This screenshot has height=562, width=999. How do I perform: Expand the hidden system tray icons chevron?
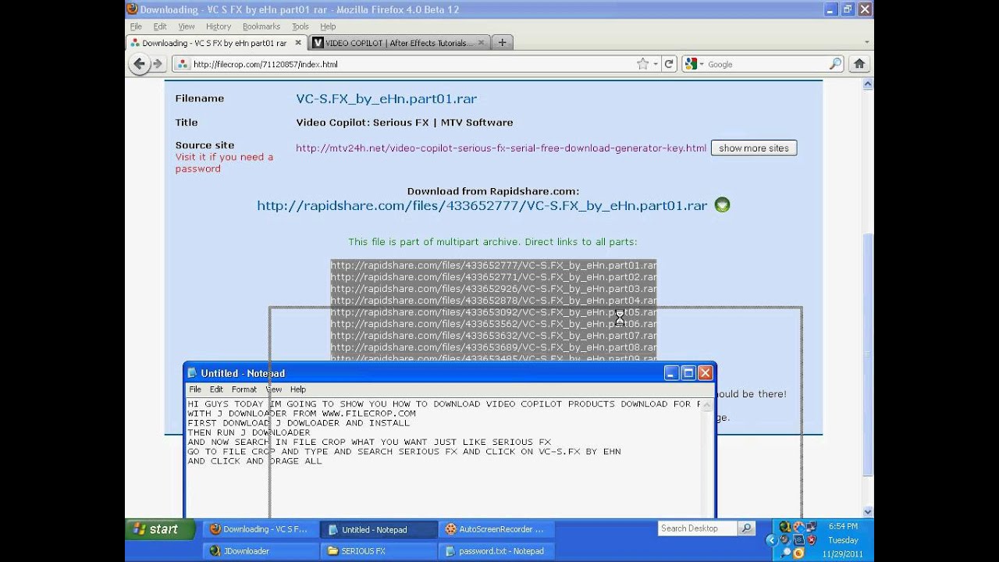pyautogui.click(x=772, y=540)
